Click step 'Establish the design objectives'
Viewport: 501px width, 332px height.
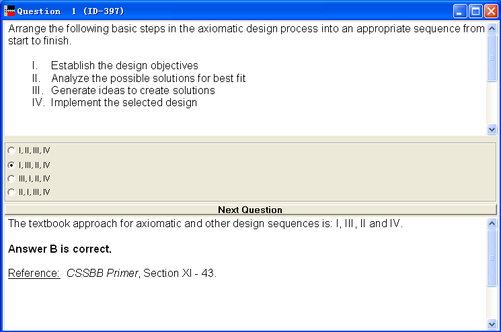pyautogui.click(x=124, y=66)
